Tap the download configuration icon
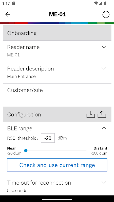Screen dimensions: 114x202 coord(91,114)
